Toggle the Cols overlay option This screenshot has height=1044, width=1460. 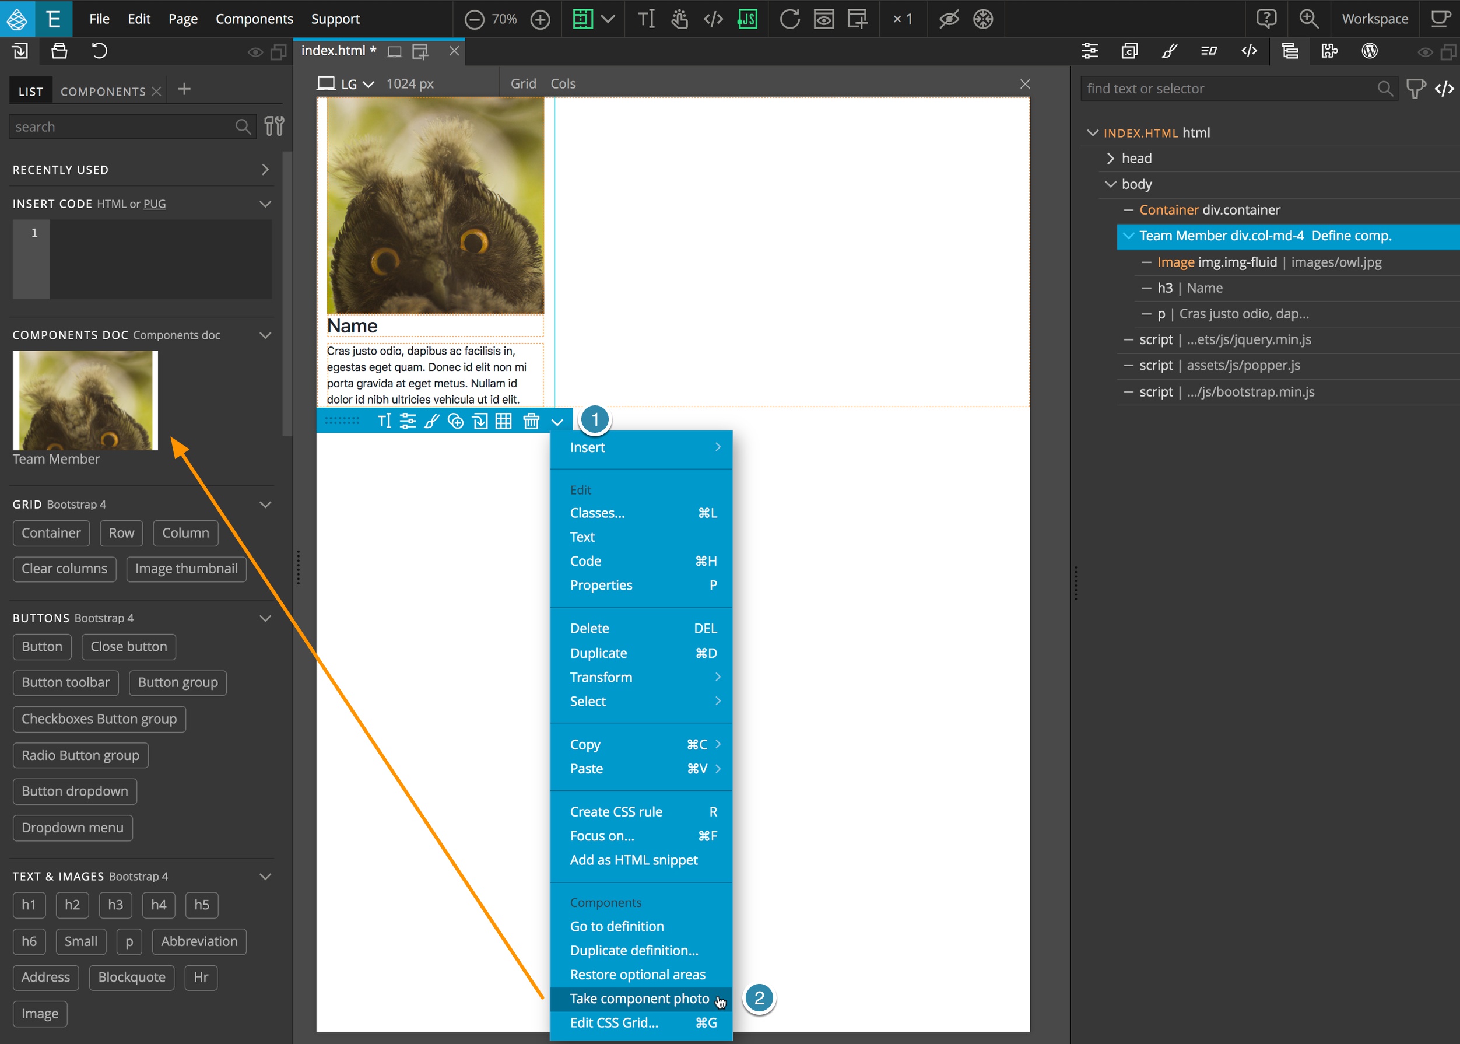tap(563, 83)
